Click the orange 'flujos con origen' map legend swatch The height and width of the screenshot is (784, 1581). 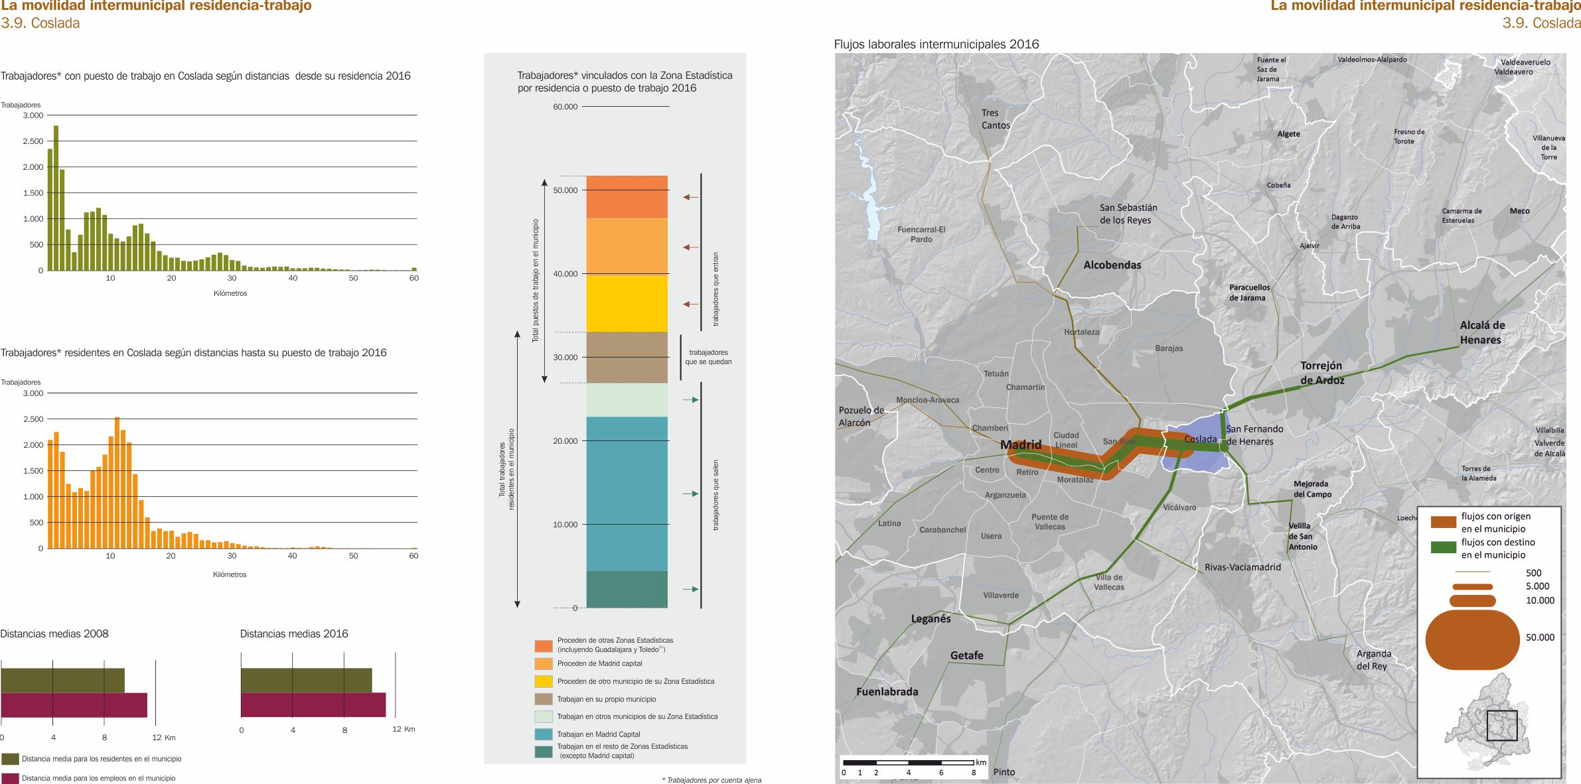(x=1444, y=522)
